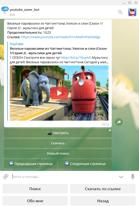Attach a file with the paperclip icon
Image resolution: width=139 pixels, height=207 pixels.
(x=6, y=176)
